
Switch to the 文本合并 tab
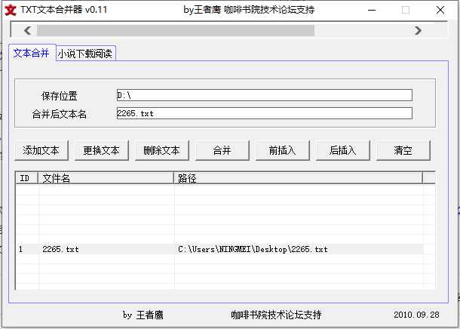pyautogui.click(x=32, y=54)
